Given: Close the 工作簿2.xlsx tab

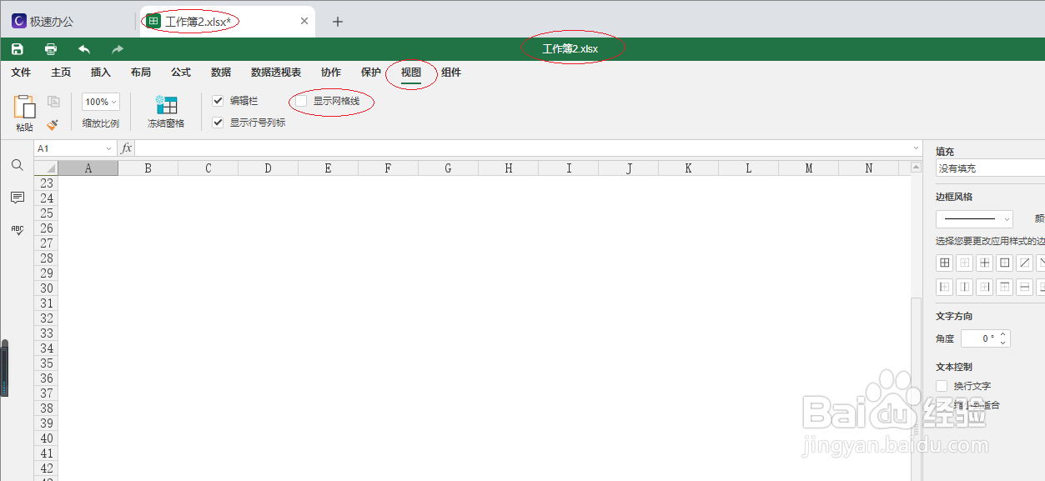Looking at the screenshot, I should point(304,22).
